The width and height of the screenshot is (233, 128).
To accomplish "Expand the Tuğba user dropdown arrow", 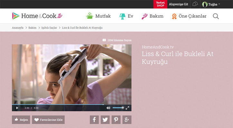I will tap(219, 4).
